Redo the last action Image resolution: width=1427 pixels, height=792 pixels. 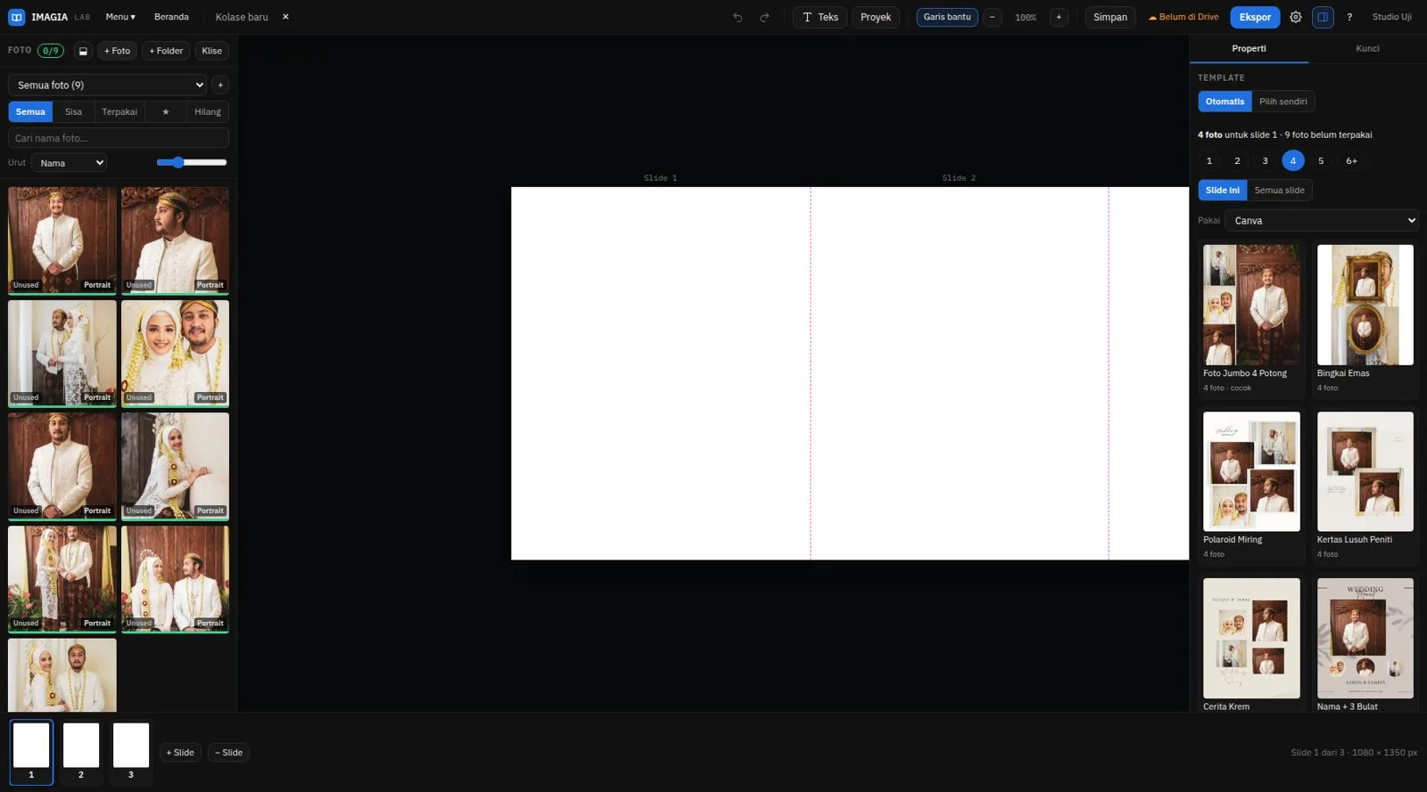[764, 17]
